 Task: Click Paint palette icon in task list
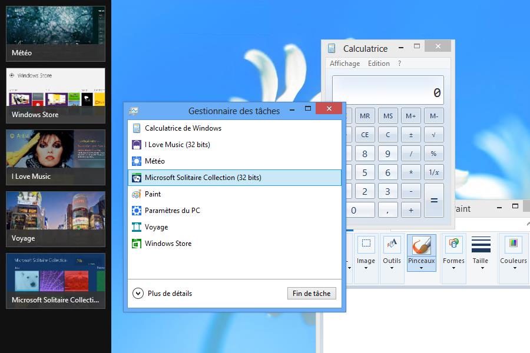click(137, 194)
